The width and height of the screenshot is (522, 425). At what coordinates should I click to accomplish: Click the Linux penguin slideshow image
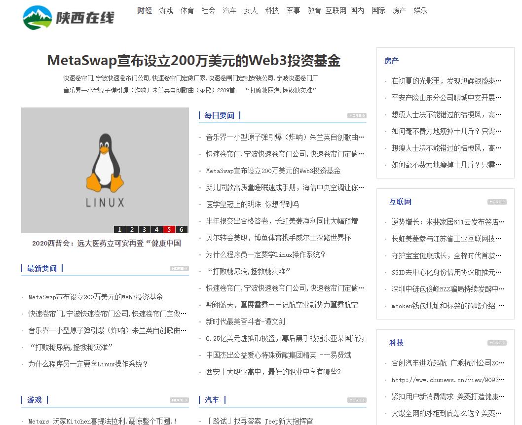(x=105, y=170)
